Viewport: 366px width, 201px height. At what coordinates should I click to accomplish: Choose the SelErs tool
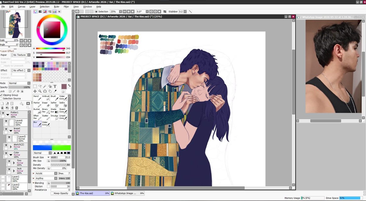point(63,104)
